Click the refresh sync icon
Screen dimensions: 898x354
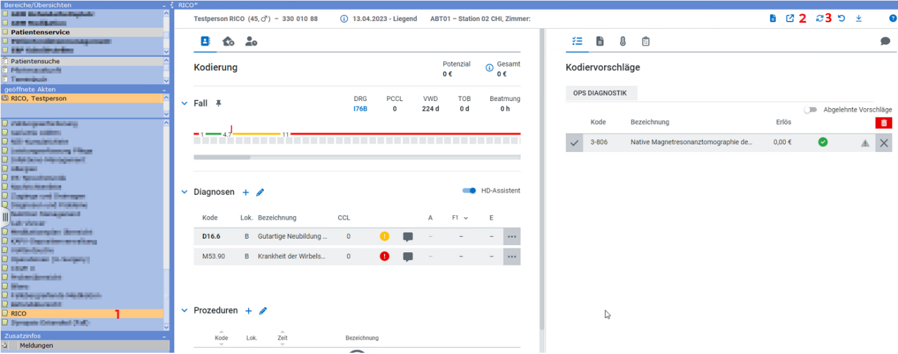pos(820,18)
